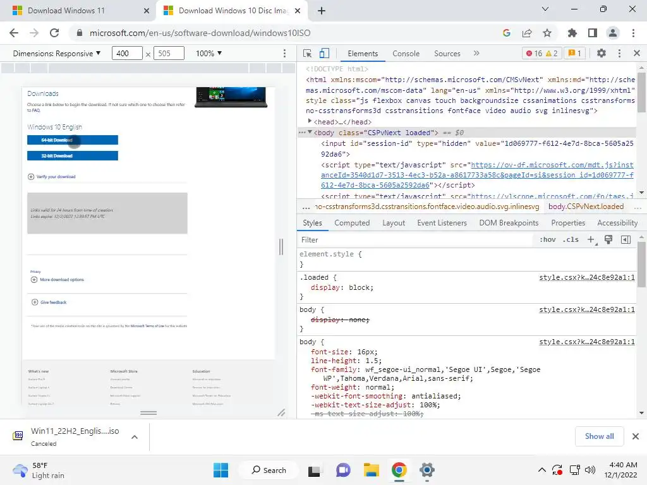Open Styles pane tab
This screenshot has width=647, height=485.
coord(312,223)
